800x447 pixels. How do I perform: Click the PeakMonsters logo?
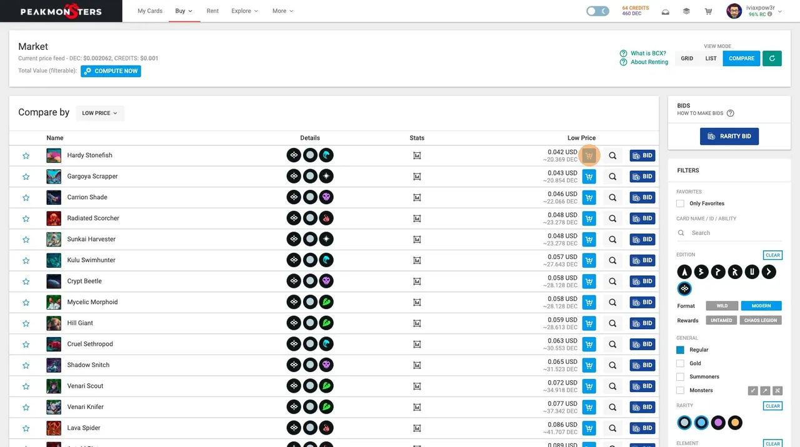click(x=61, y=11)
